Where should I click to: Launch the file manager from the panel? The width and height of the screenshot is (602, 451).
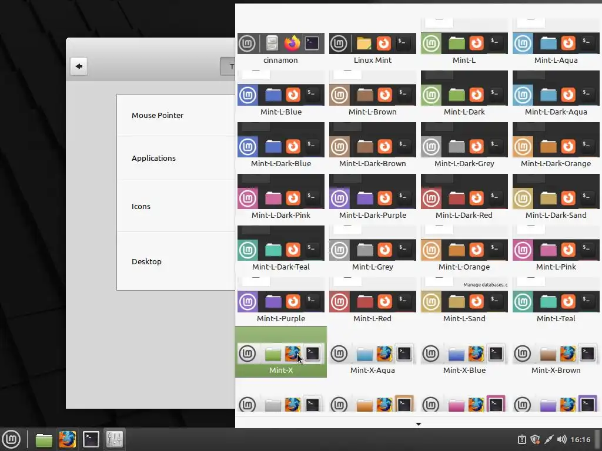click(44, 439)
